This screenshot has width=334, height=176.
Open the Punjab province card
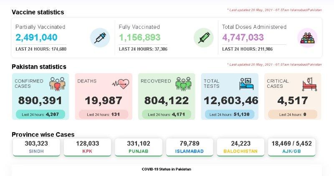click(x=138, y=147)
